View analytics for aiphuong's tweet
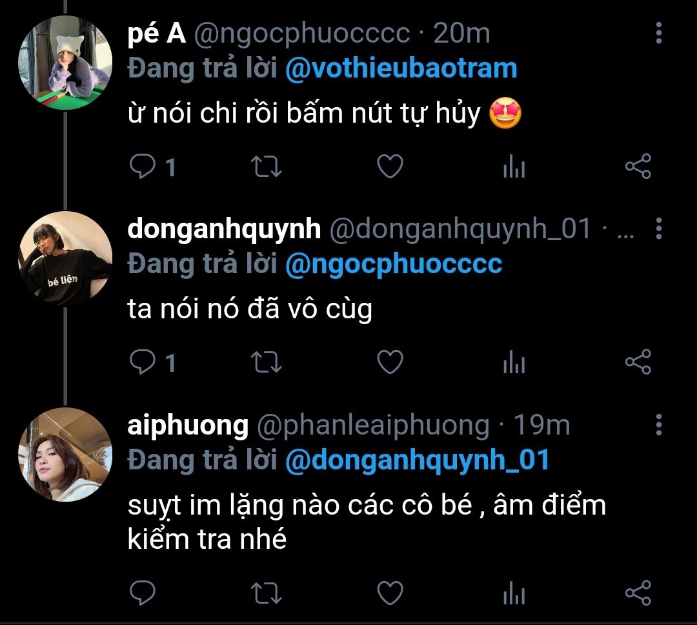The height and width of the screenshot is (625, 697). pyautogui.click(x=514, y=593)
